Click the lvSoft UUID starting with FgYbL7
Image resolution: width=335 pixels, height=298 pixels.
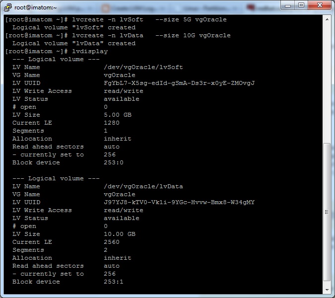coord(179,83)
